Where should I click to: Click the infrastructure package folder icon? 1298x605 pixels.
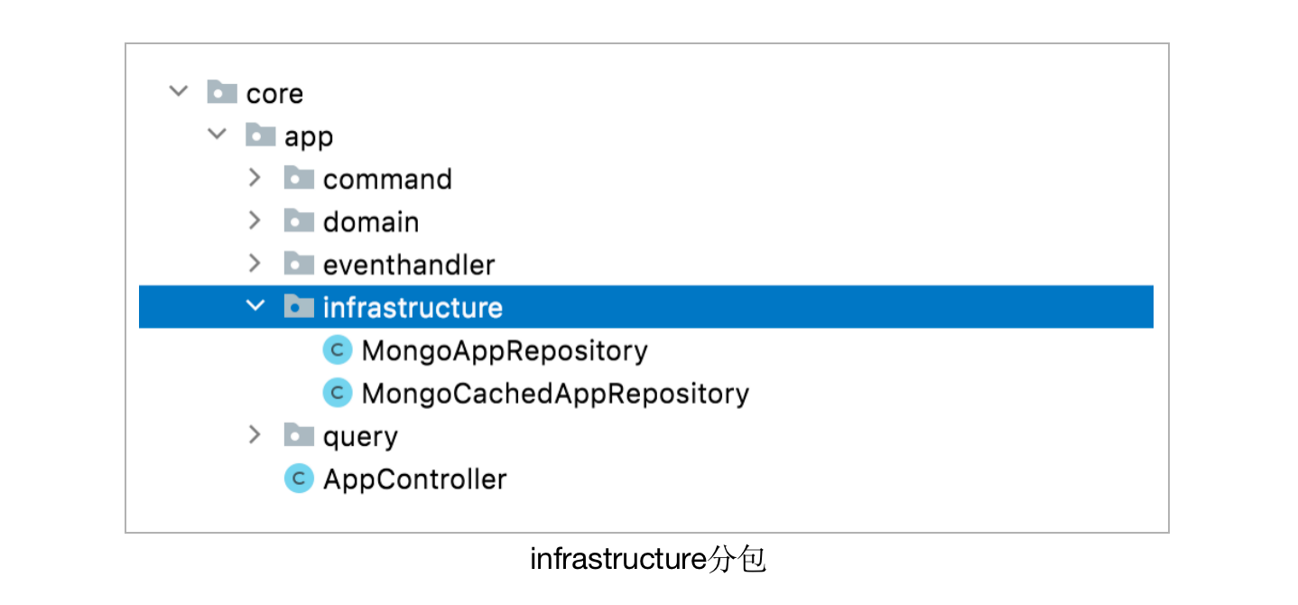pos(299,307)
